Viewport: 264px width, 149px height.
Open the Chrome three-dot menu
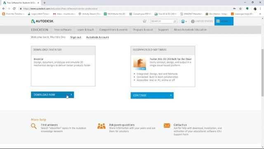pyautogui.click(x=260, y=9)
